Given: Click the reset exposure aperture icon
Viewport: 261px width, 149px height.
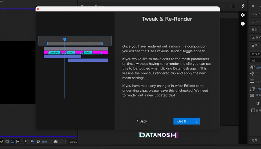Looking at the screenshot, I should 38,142.
